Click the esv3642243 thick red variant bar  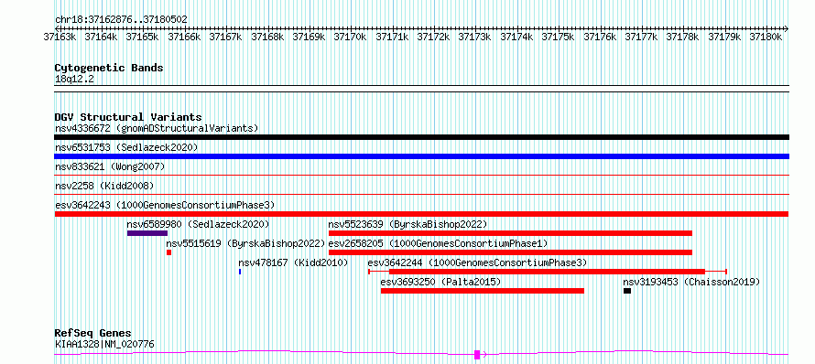[x=421, y=214]
